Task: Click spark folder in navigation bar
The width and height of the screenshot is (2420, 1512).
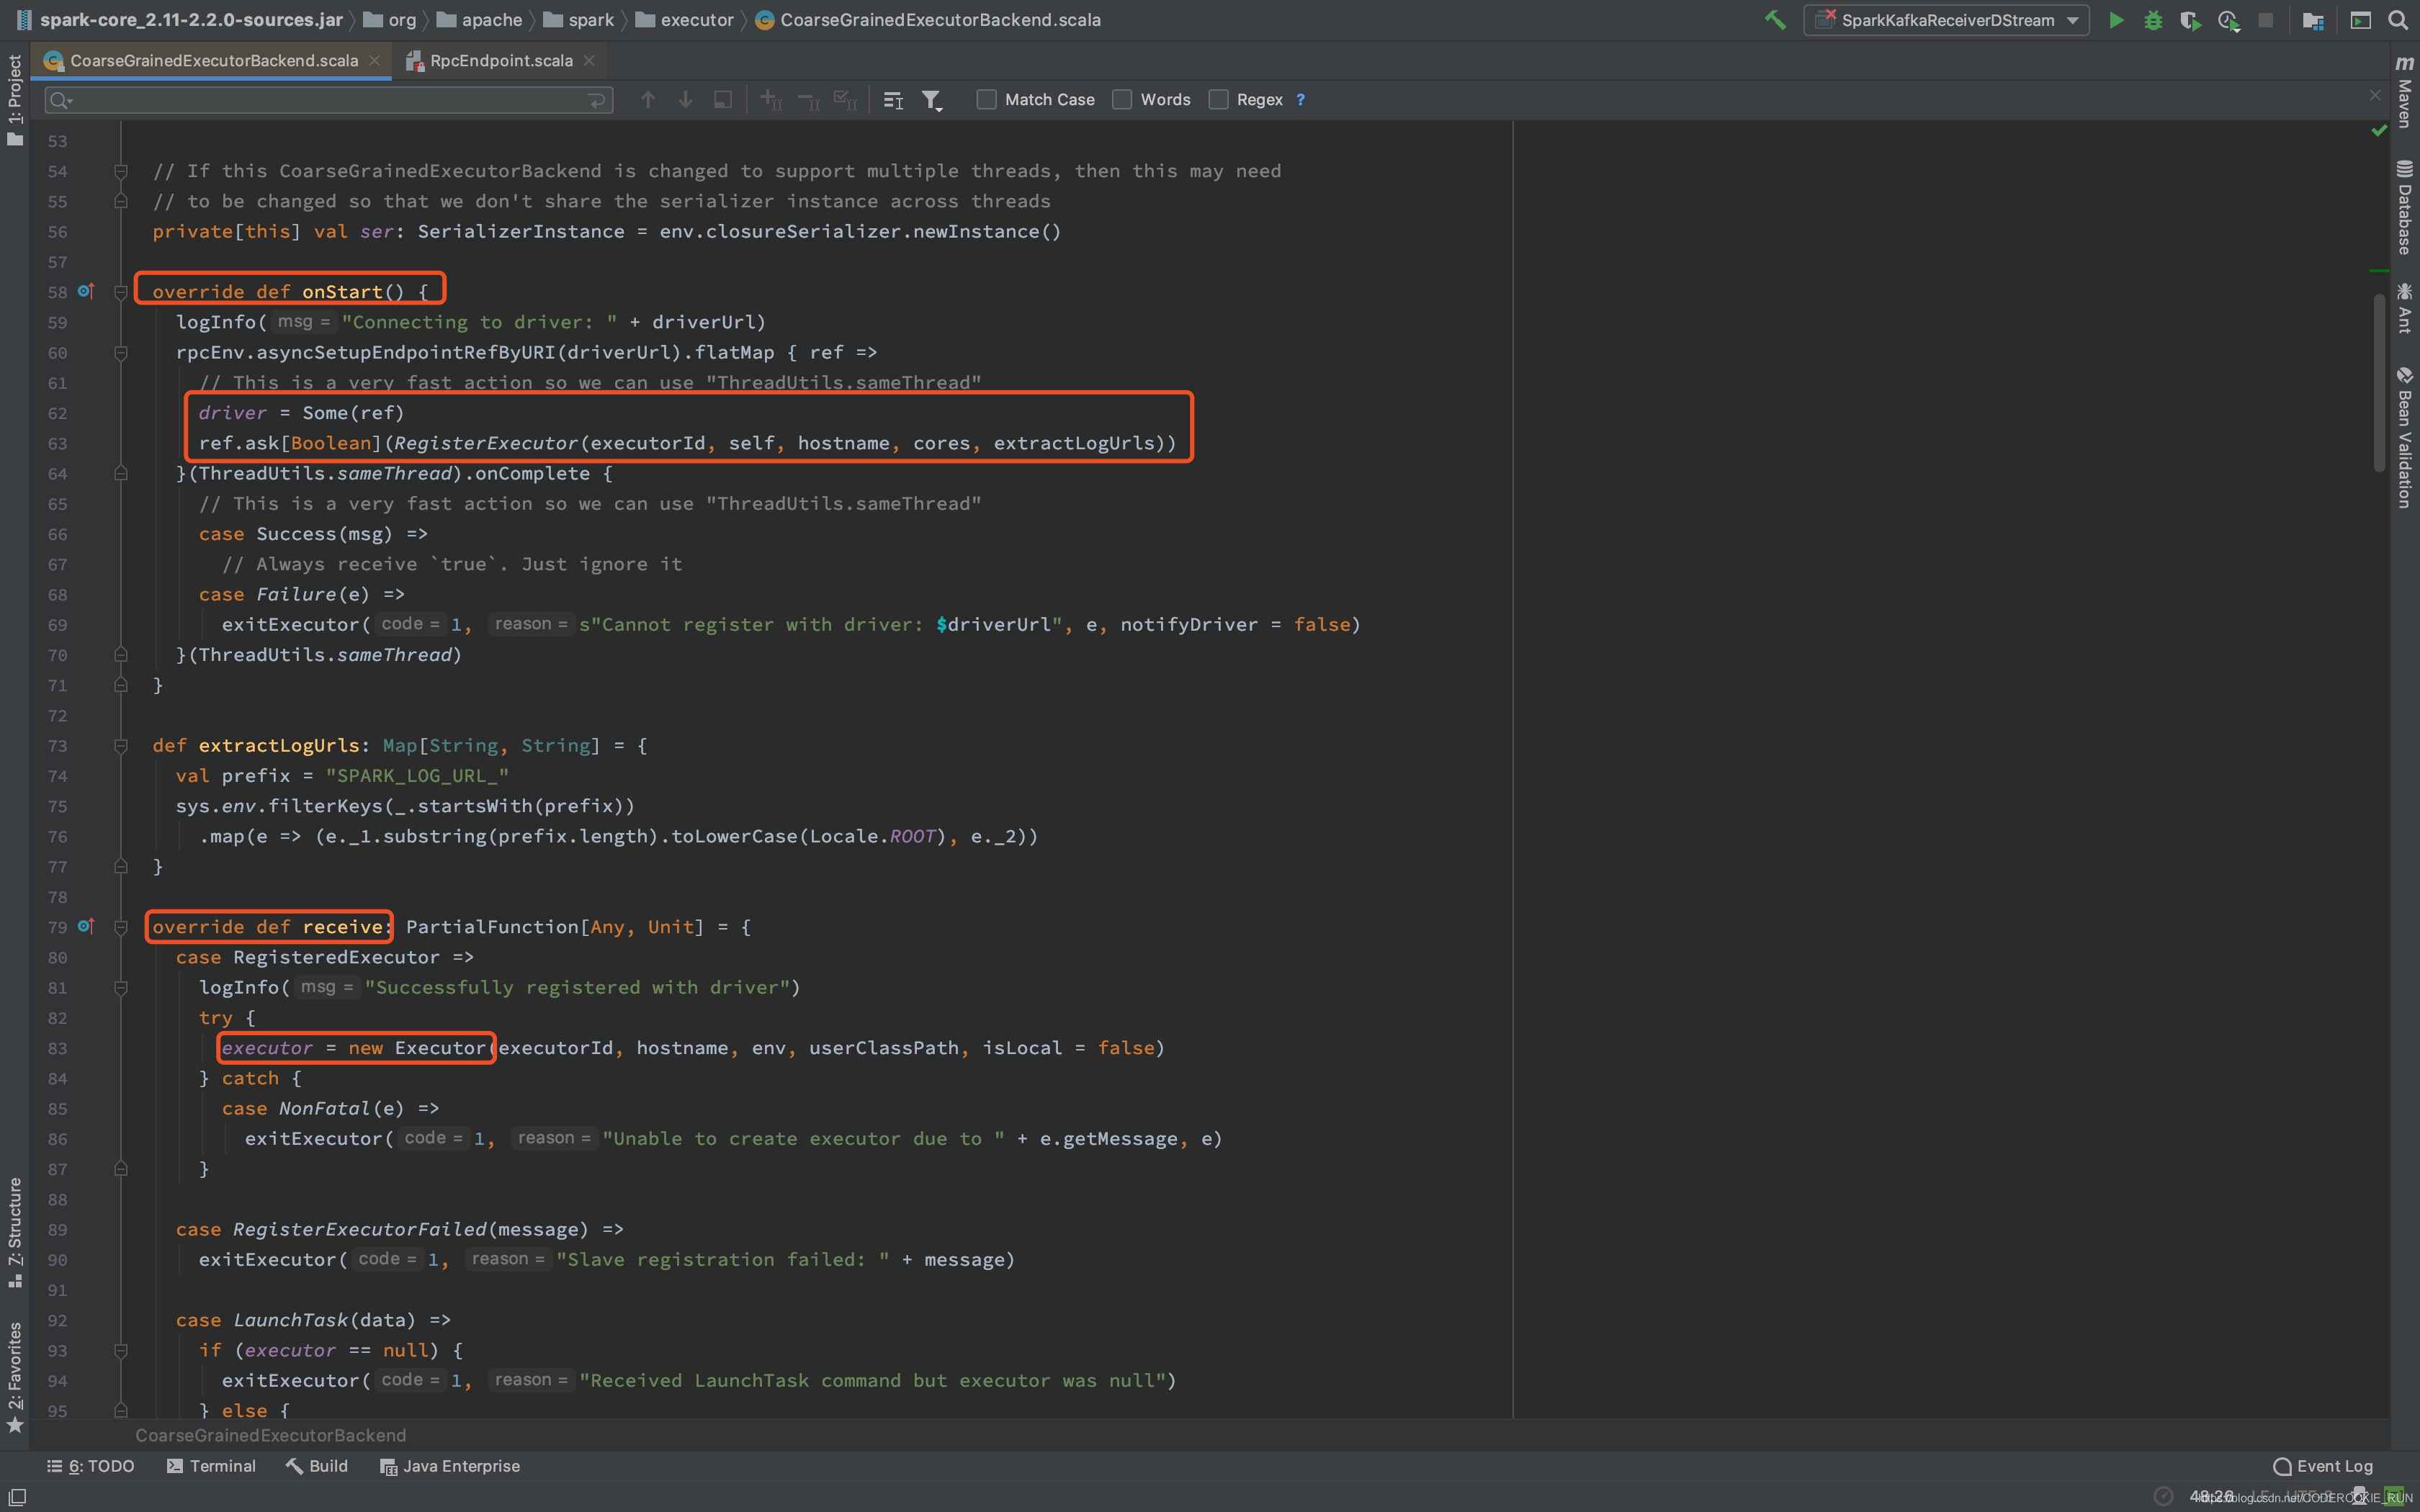Action: click(x=579, y=20)
